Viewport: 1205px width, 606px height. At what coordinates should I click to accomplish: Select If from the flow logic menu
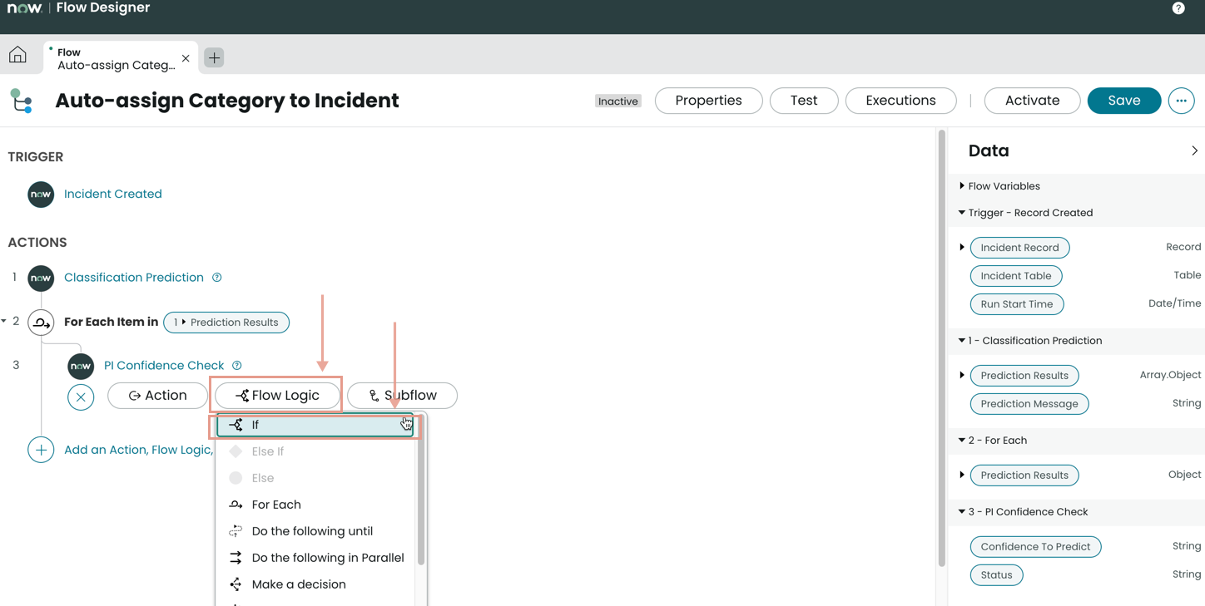click(315, 425)
